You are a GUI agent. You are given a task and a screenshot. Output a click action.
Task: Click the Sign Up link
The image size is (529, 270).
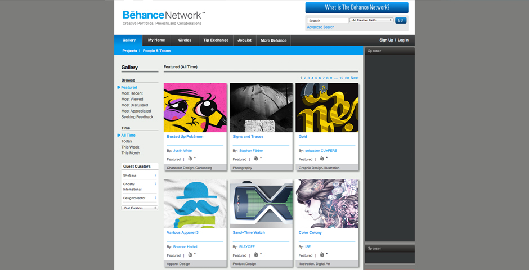[x=386, y=40]
